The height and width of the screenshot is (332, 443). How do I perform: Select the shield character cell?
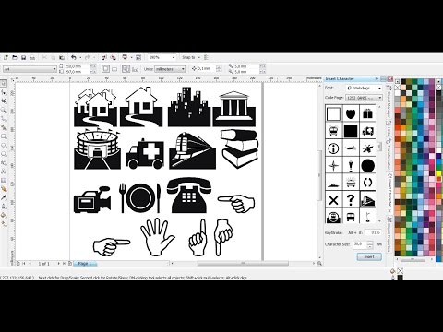[x=351, y=114]
